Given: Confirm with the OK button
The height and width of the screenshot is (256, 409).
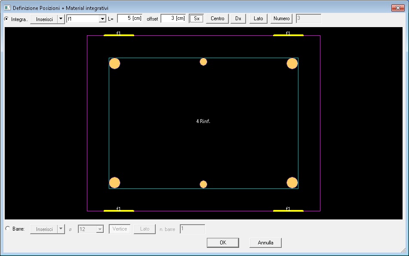Looking at the screenshot, I should (x=223, y=243).
